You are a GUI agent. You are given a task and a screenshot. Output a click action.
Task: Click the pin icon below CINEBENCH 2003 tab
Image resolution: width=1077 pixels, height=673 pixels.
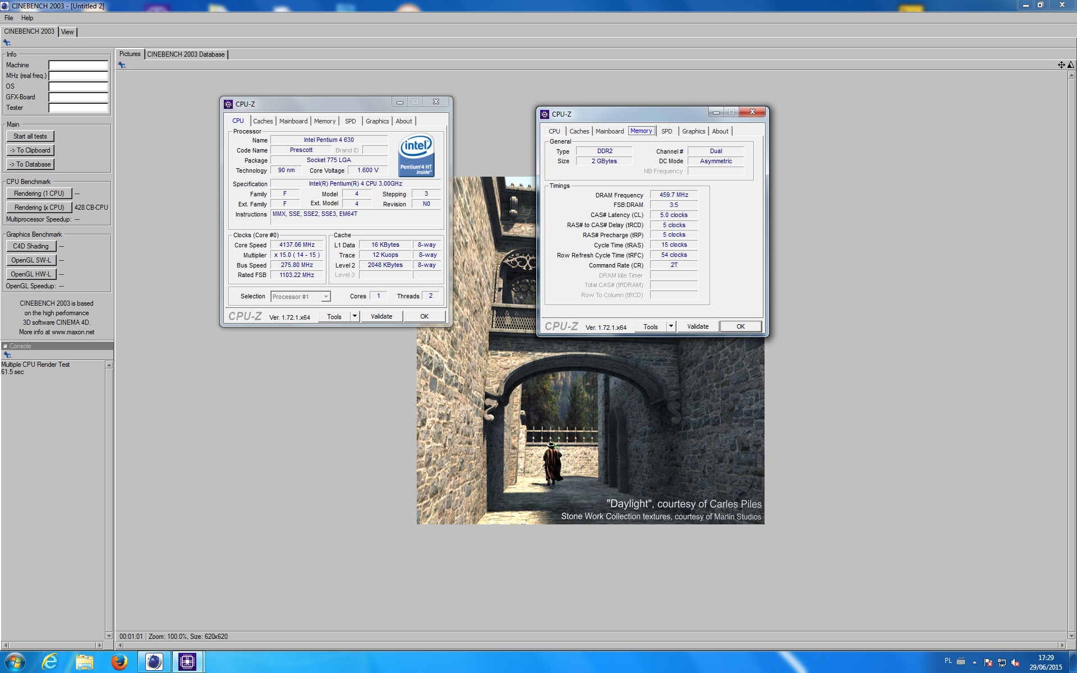7,43
